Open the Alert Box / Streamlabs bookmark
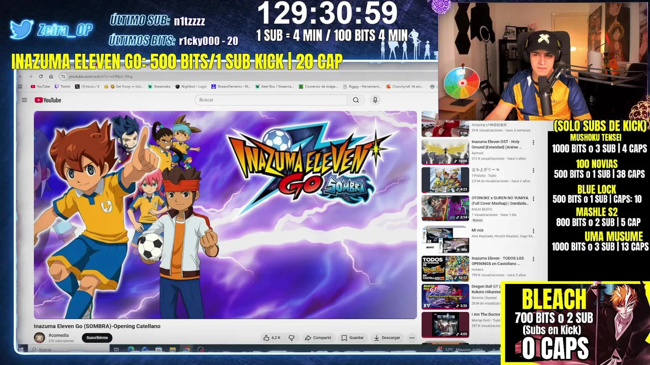The height and width of the screenshot is (365, 650). coord(274,87)
